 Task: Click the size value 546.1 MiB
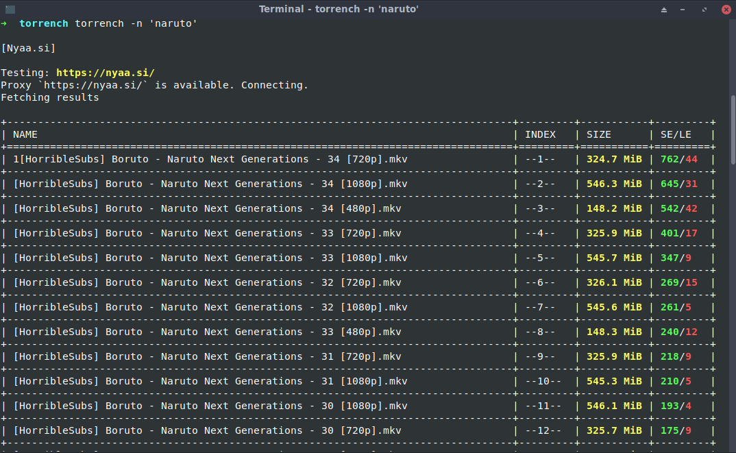pyautogui.click(x=614, y=406)
